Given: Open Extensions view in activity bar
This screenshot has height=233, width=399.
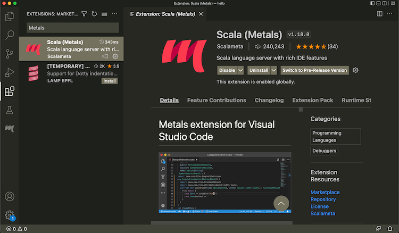Looking at the screenshot, I should click(10, 91).
